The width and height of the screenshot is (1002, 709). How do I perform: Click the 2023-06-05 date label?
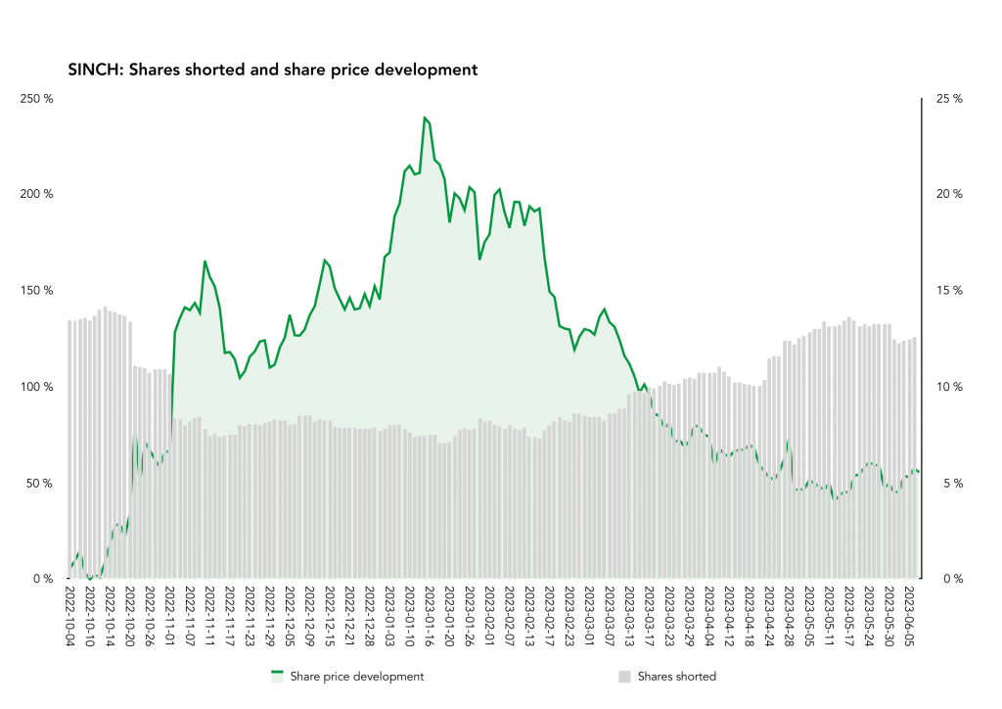click(911, 616)
